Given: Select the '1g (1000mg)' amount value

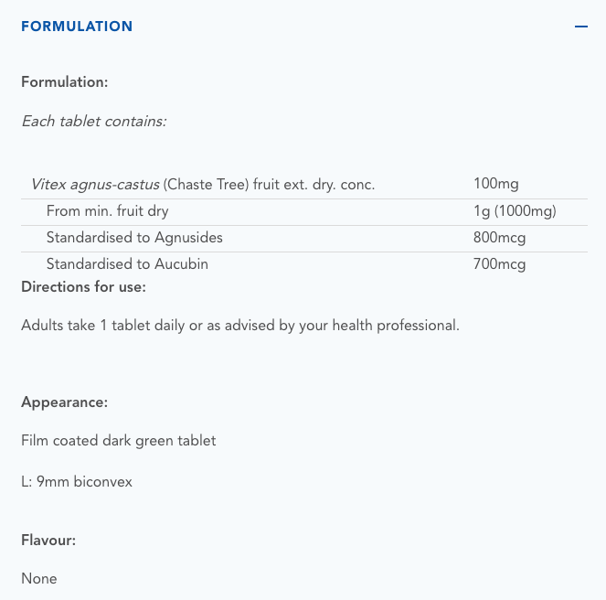Looking at the screenshot, I should (x=515, y=211).
